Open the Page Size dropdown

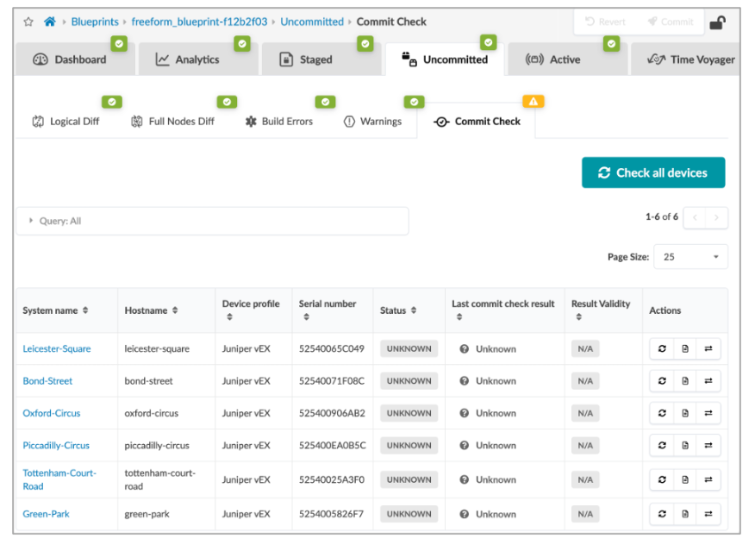click(690, 257)
